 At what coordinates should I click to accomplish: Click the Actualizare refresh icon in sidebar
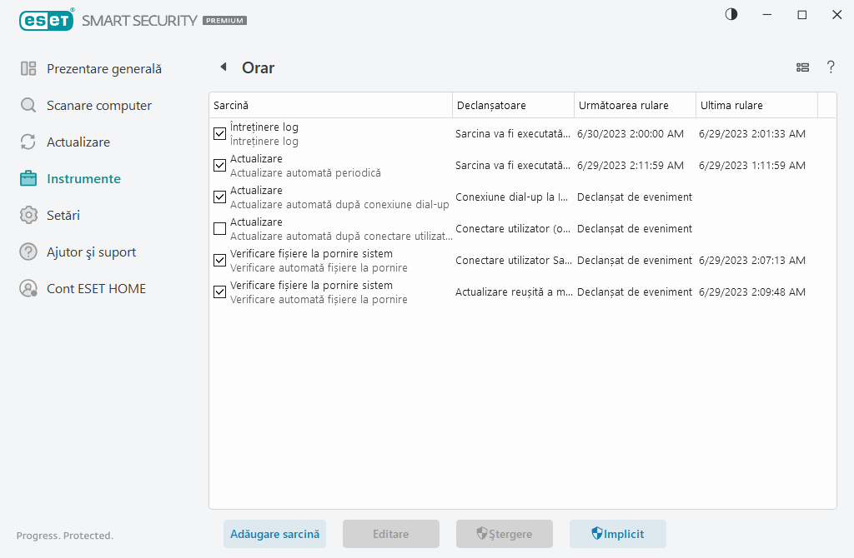(x=28, y=142)
